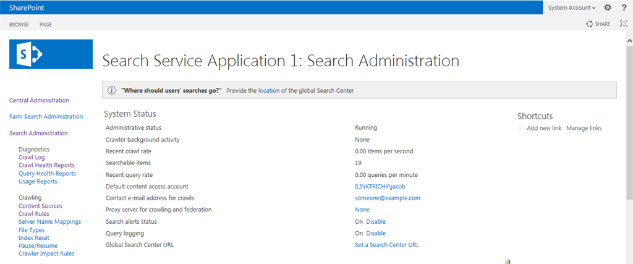Click the ILINKTRICHY\jacob access account

tap(380, 186)
